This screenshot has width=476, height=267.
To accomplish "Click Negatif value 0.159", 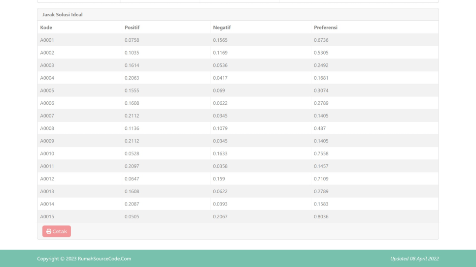I will point(219,179).
